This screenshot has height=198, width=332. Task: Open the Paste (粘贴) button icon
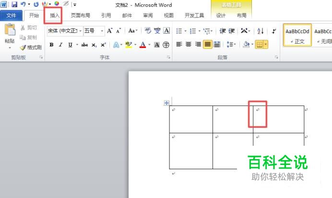click(x=10, y=29)
